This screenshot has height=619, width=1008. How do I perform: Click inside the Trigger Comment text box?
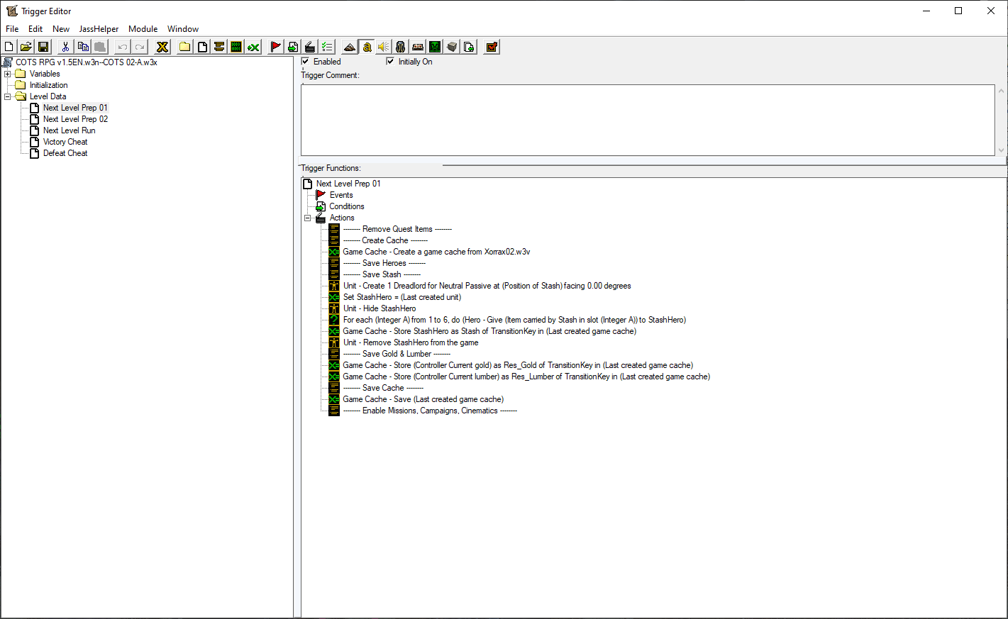tap(648, 120)
